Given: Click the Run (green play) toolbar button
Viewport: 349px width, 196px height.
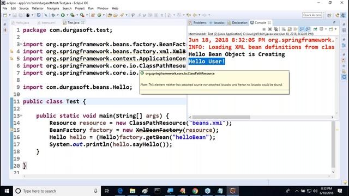Looking at the screenshot, I should 63,15.
